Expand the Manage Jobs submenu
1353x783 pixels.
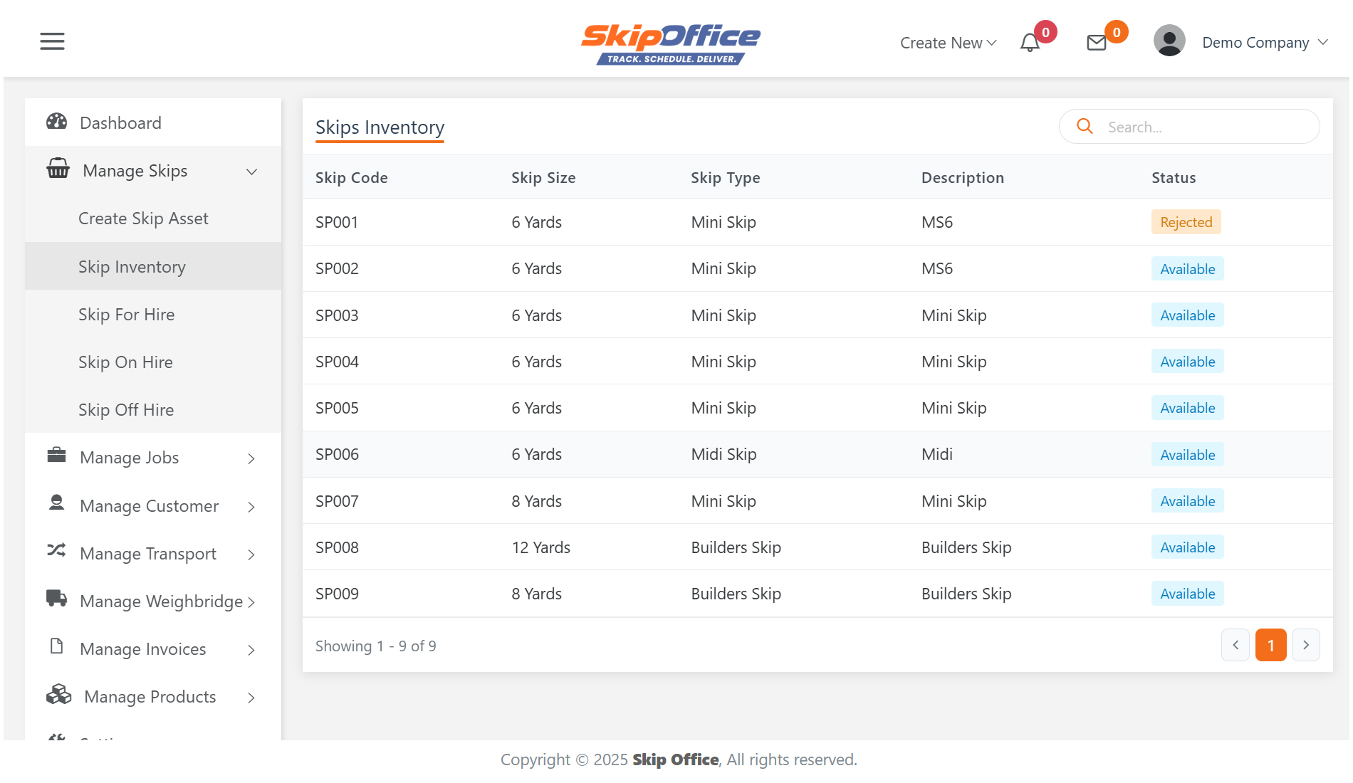click(x=251, y=458)
